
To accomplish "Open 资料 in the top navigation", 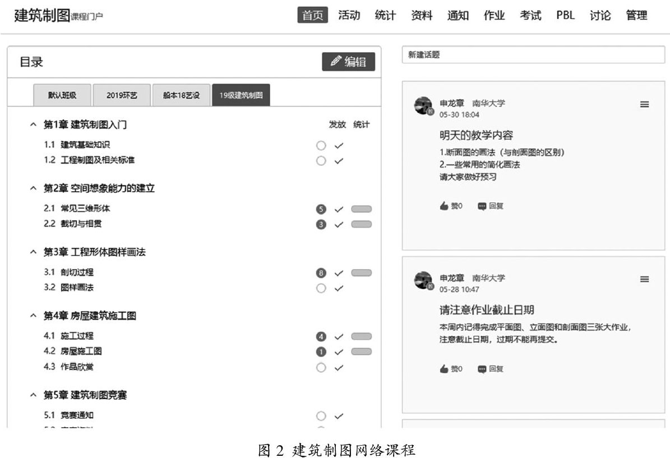I will click(x=422, y=15).
